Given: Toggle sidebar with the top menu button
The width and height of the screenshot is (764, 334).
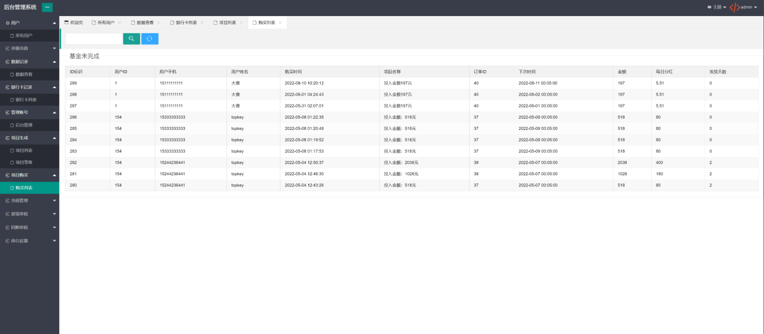Looking at the screenshot, I should point(47,7).
